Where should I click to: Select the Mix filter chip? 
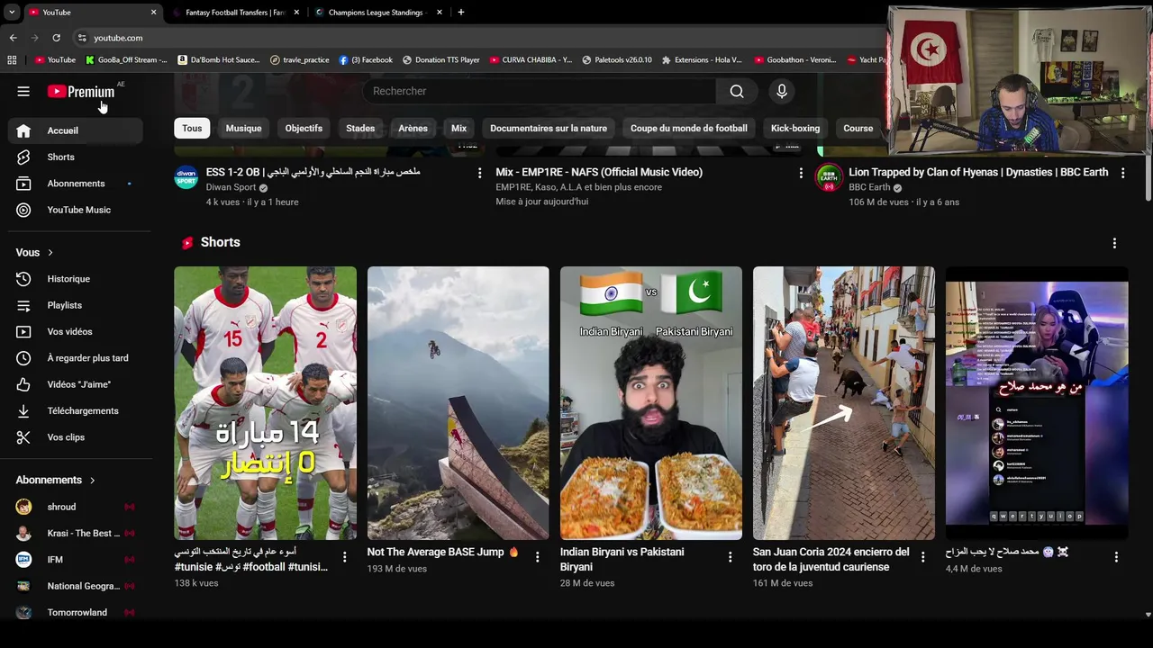click(x=458, y=129)
